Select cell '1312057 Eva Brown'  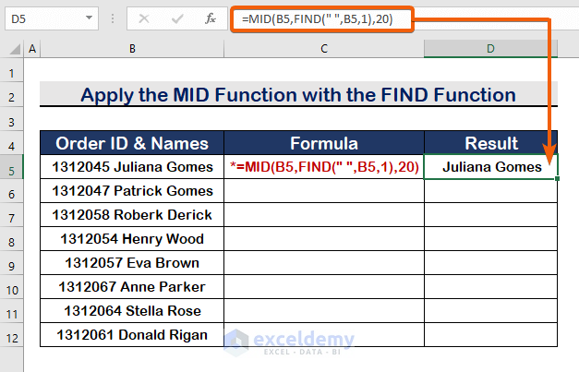(132, 263)
